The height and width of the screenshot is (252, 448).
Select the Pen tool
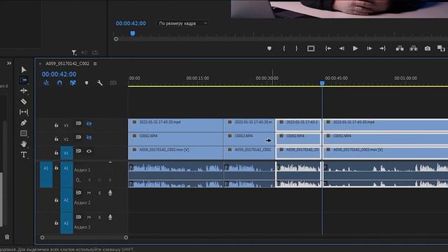pos(24,123)
